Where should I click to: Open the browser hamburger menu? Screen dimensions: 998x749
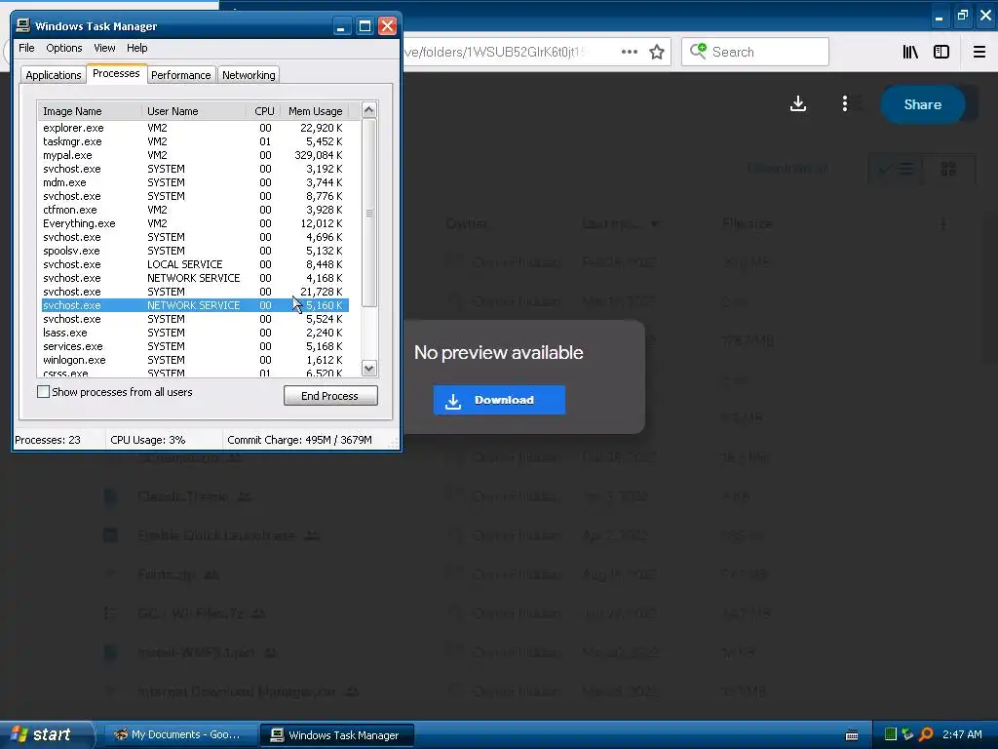(979, 53)
